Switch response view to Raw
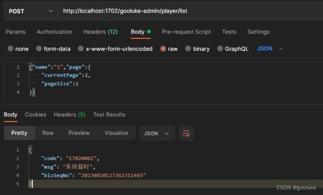The width and height of the screenshot is (323, 195). click(48, 133)
